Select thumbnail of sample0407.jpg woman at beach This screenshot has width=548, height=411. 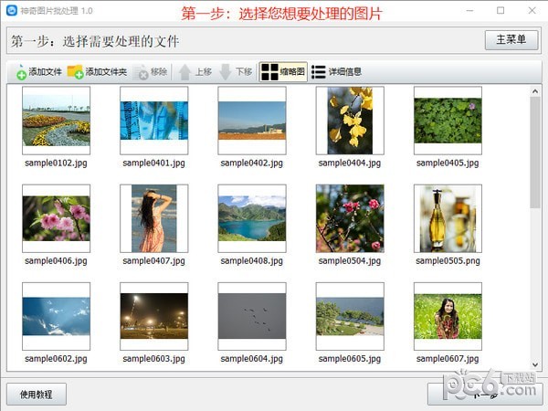click(x=154, y=218)
